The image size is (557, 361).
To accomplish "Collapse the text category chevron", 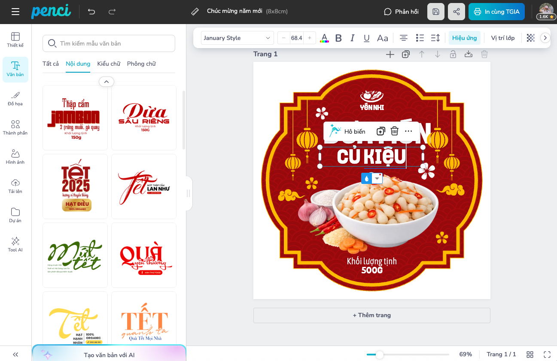I will [106, 81].
